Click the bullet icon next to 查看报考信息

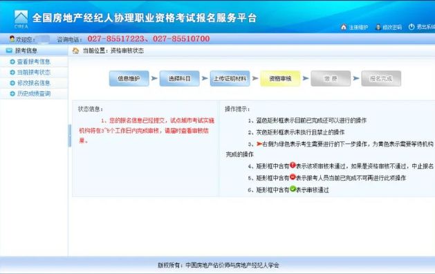(x=12, y=62)
